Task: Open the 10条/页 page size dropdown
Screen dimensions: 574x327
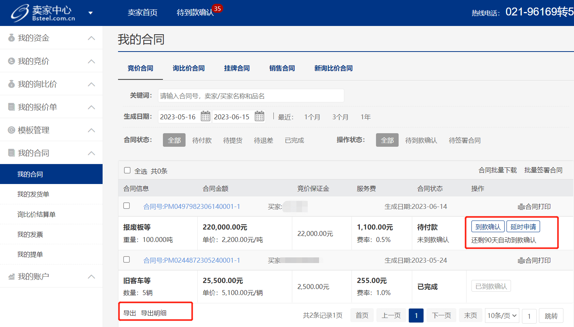Action: pos(502,316)
